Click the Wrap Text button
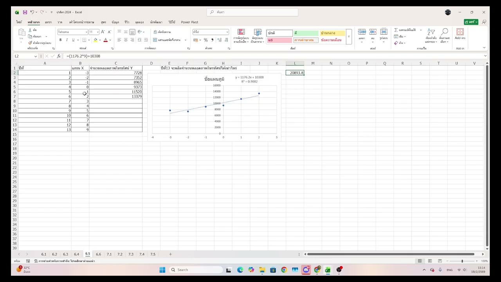501x282 pixels. point(162,32)
